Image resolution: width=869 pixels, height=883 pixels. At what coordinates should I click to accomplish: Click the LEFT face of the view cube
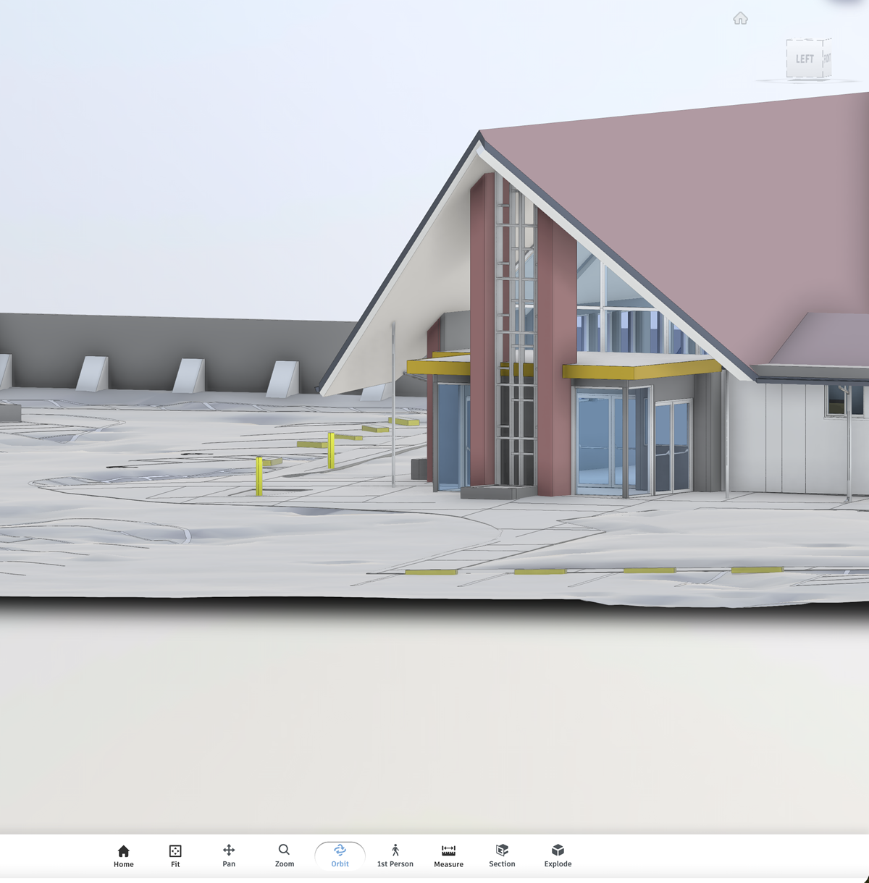(804, 59)
